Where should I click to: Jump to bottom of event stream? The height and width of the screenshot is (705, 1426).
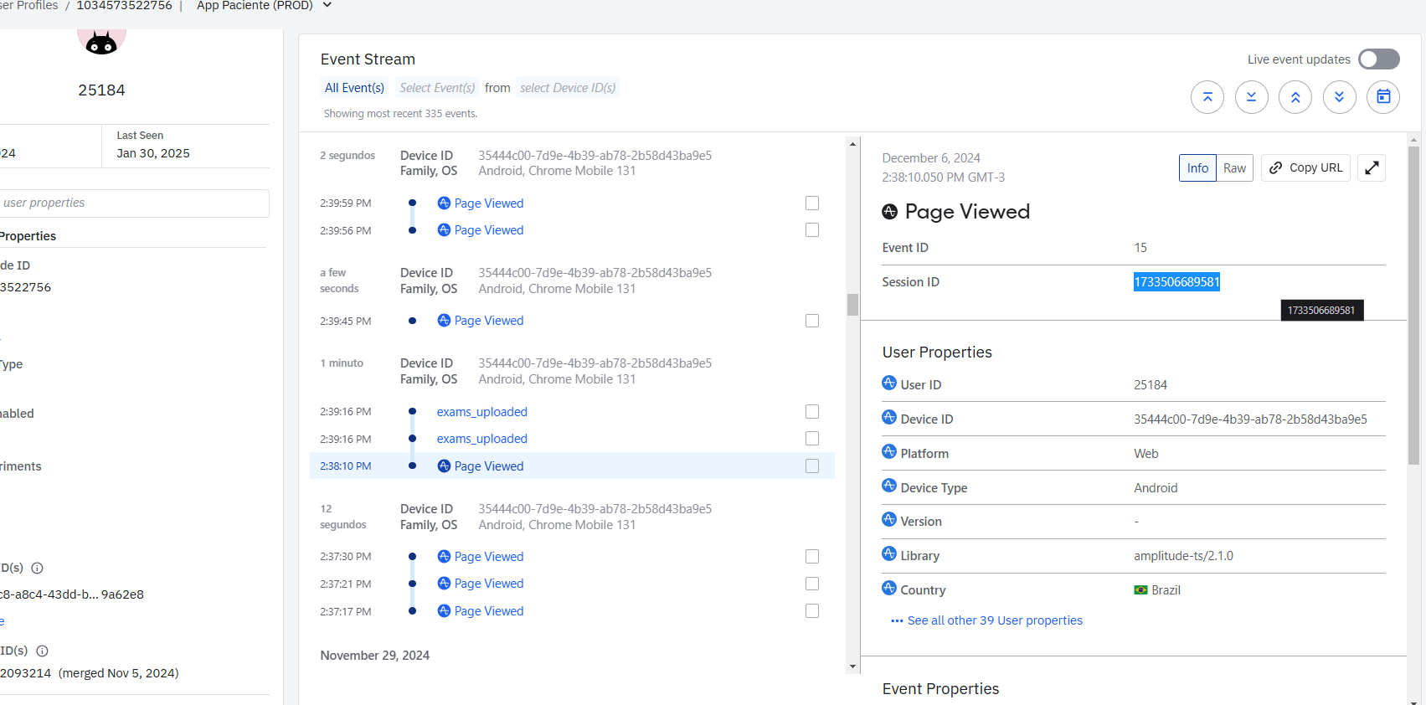[x=1251, y=97]
